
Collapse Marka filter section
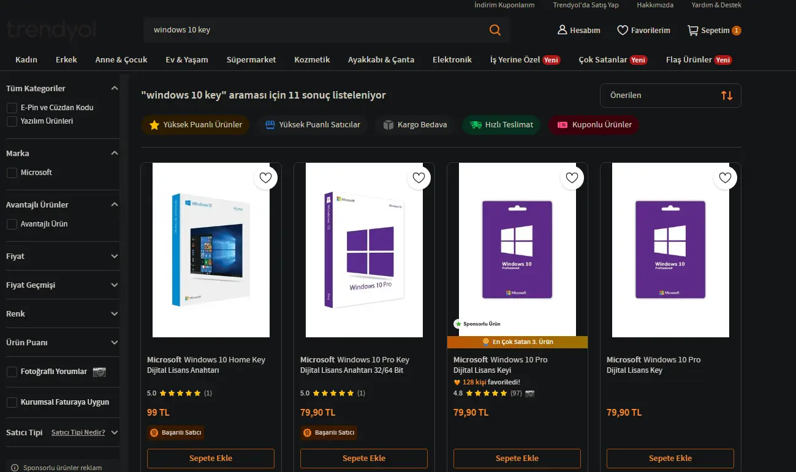(x=115, y=153)
